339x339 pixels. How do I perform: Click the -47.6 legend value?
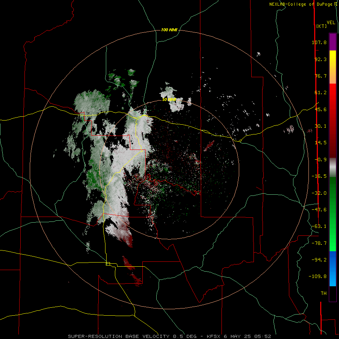click(x=319, y=210)
